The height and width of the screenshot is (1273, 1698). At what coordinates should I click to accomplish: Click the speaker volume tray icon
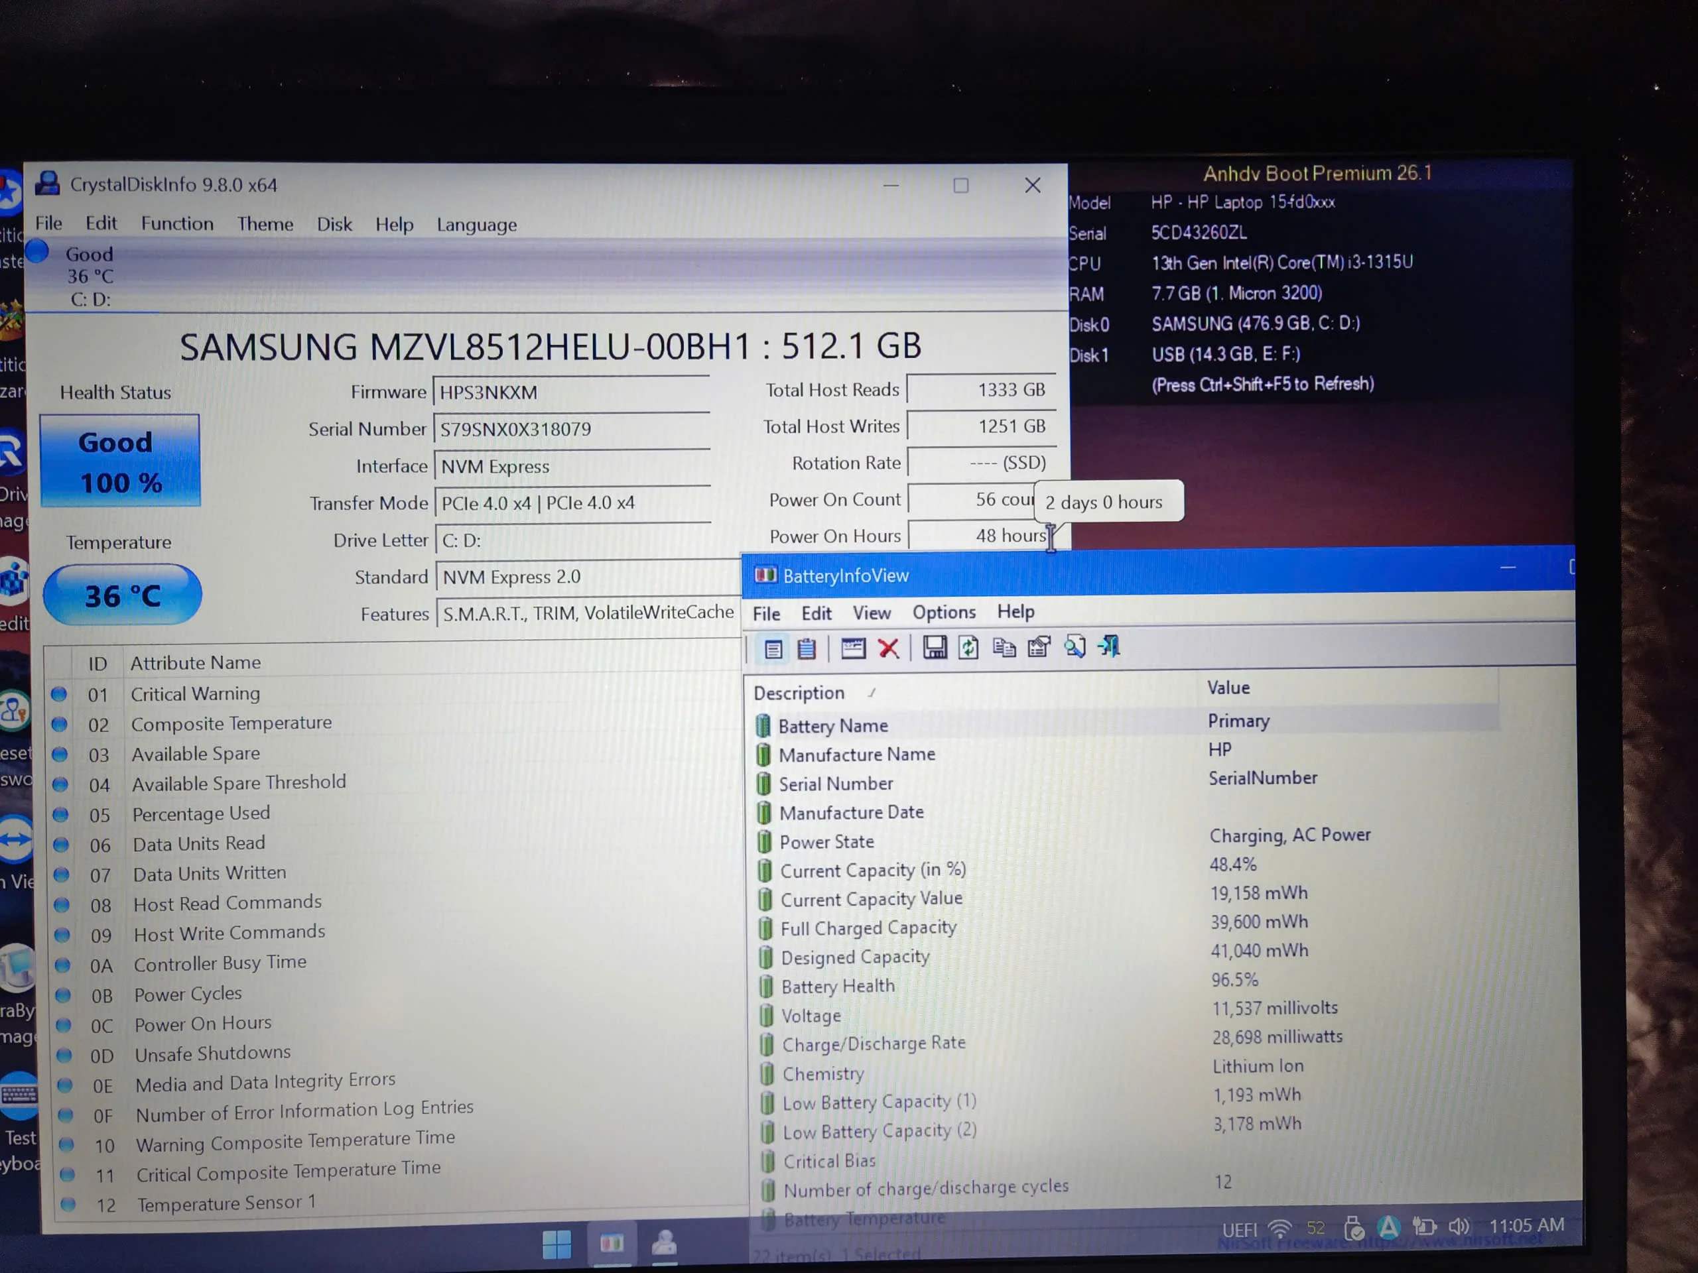pos(1459,1226)
